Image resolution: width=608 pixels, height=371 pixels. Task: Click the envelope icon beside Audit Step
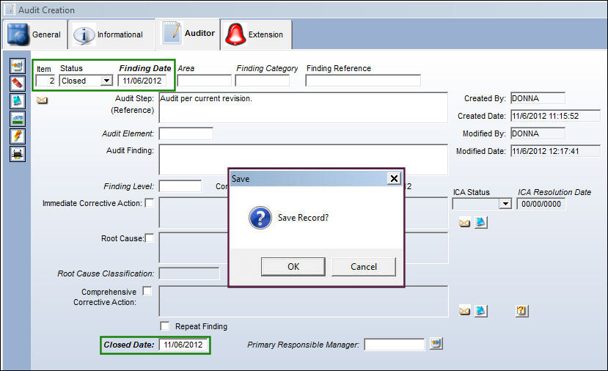(42, 100)
